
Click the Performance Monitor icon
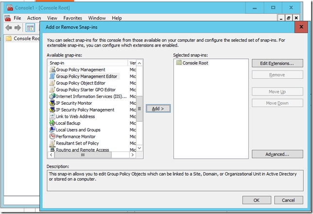coord(52,136)
